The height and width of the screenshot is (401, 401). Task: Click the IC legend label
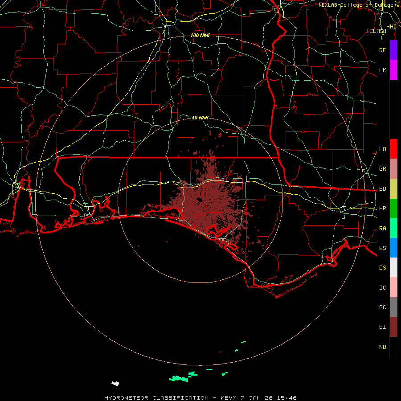[383, 288]
